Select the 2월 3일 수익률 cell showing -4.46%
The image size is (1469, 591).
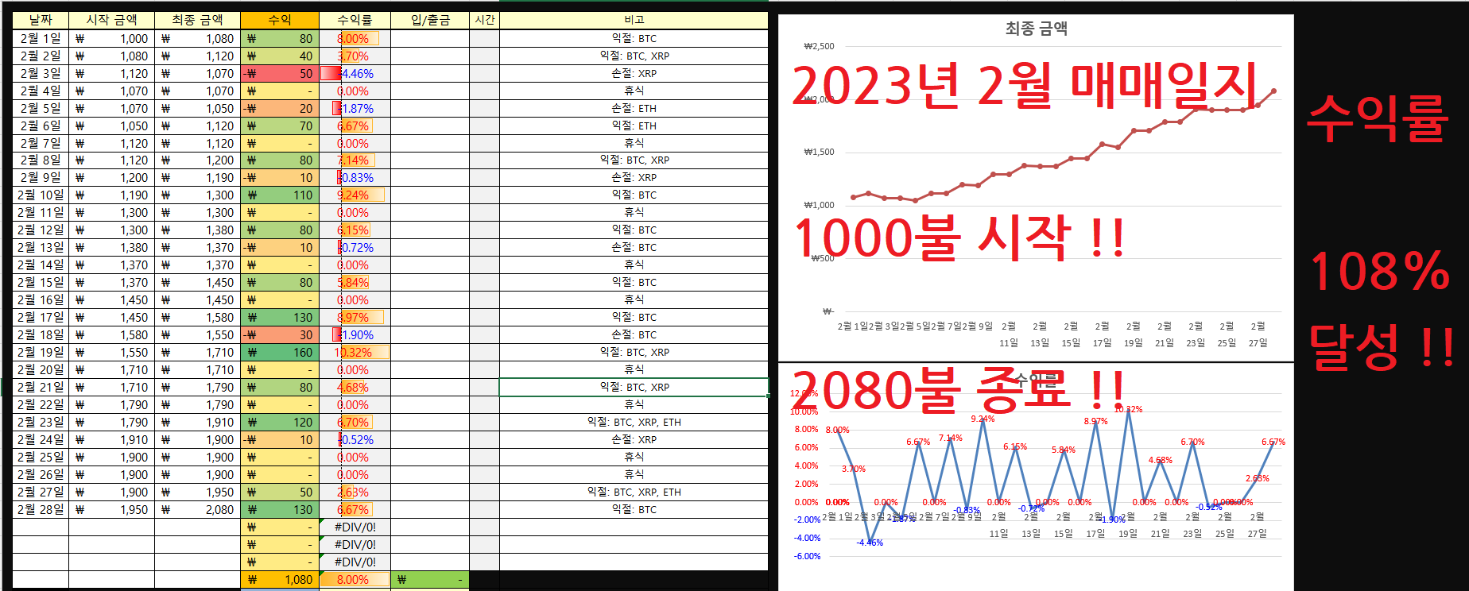355,74
